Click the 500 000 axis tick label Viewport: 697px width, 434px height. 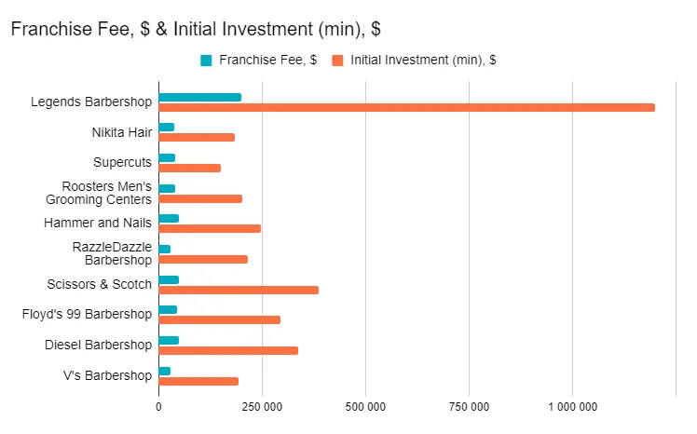pyautogui.click(x=365, y=407)
